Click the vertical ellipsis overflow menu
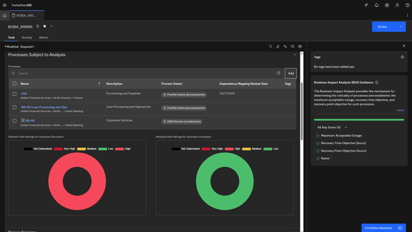The image size is (412, 232). [x=407, y=16]
